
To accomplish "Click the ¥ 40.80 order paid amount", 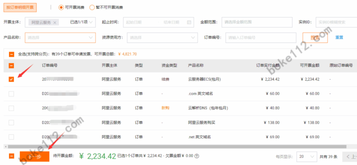I will [x=272, y=108].
